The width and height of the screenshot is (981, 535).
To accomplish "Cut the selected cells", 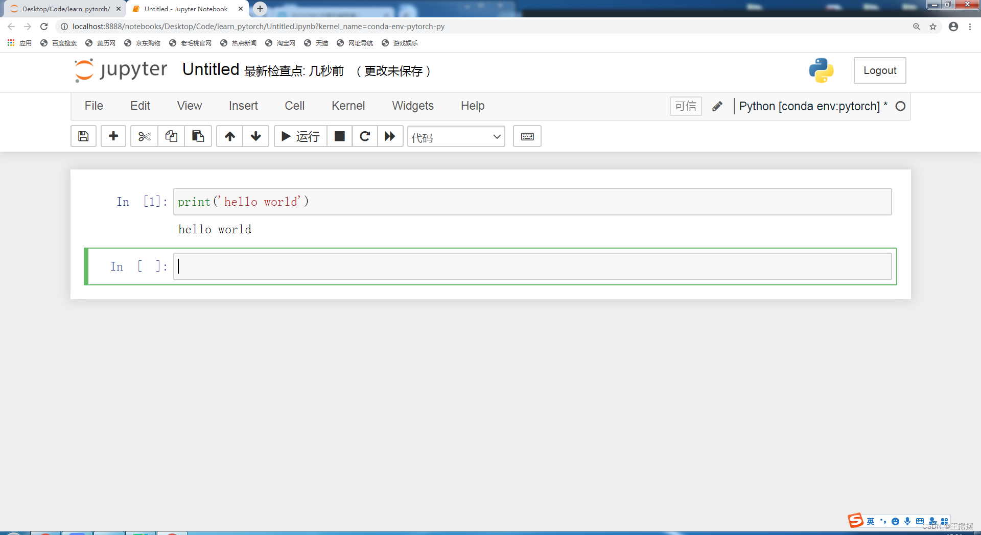I will click(144, 136).
